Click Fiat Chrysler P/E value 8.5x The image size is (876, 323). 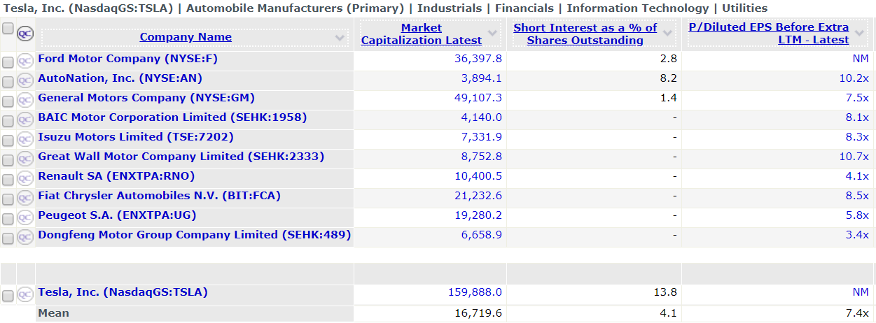856,196
